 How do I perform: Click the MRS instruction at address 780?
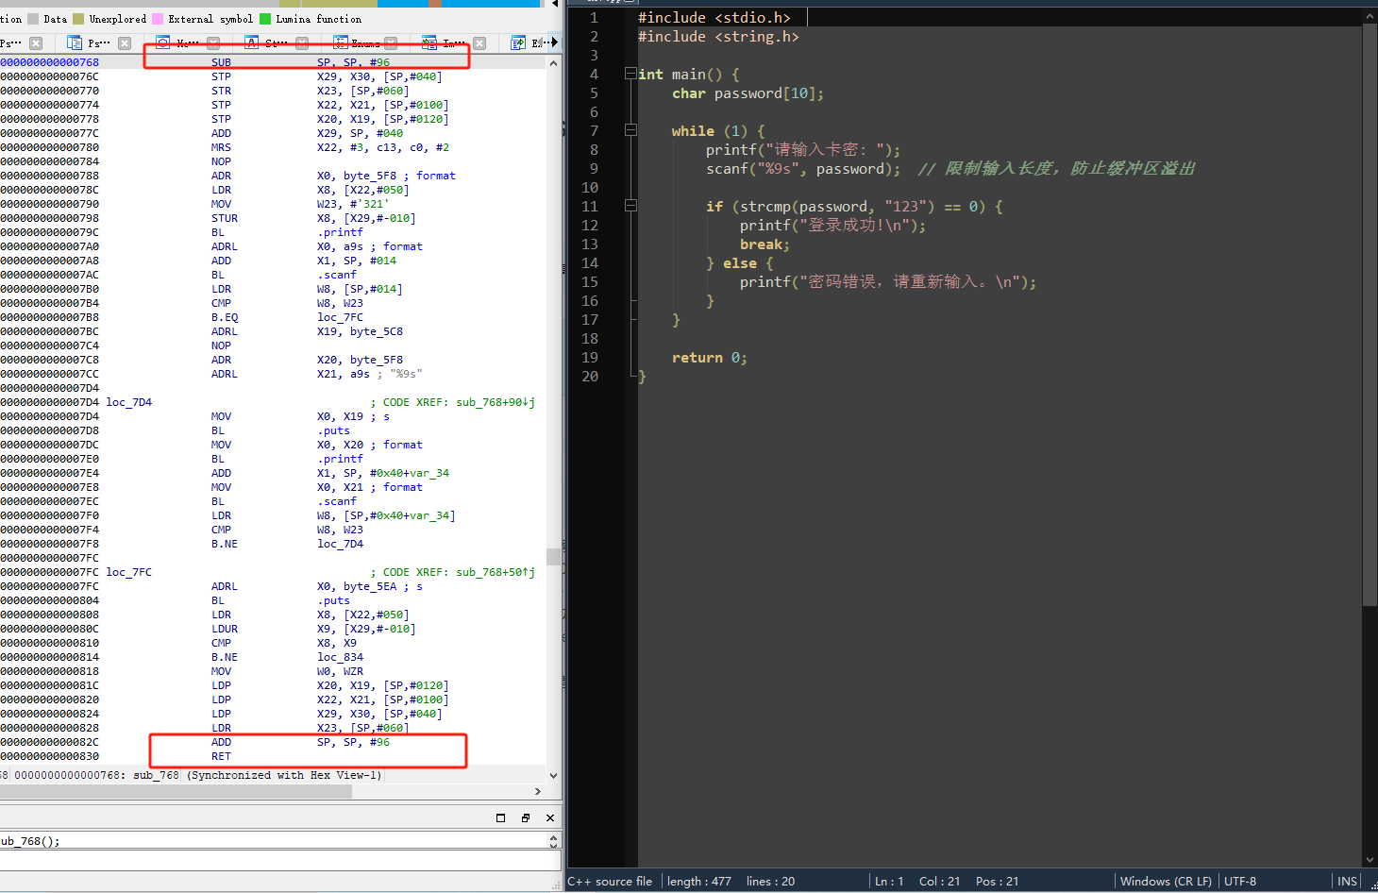pyautogui.click(x=221, y=147)
